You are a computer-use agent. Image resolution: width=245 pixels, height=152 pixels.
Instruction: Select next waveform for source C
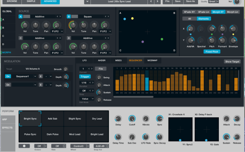tap(60, 38)
